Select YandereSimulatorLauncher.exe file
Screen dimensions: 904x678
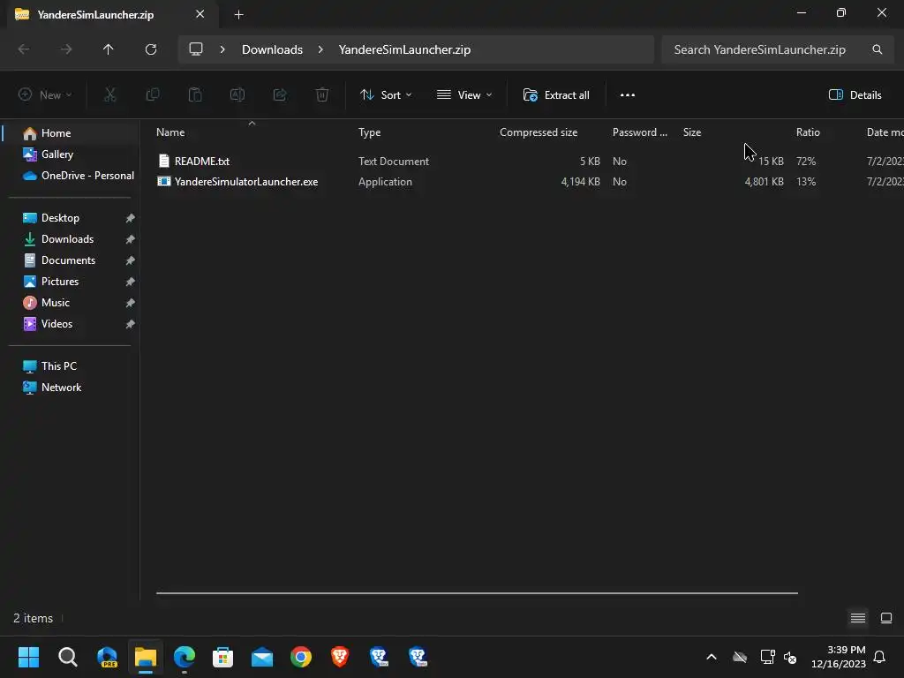[246, 182]
